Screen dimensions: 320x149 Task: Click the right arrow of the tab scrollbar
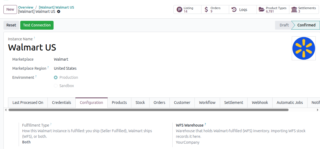tap(318, 110)
